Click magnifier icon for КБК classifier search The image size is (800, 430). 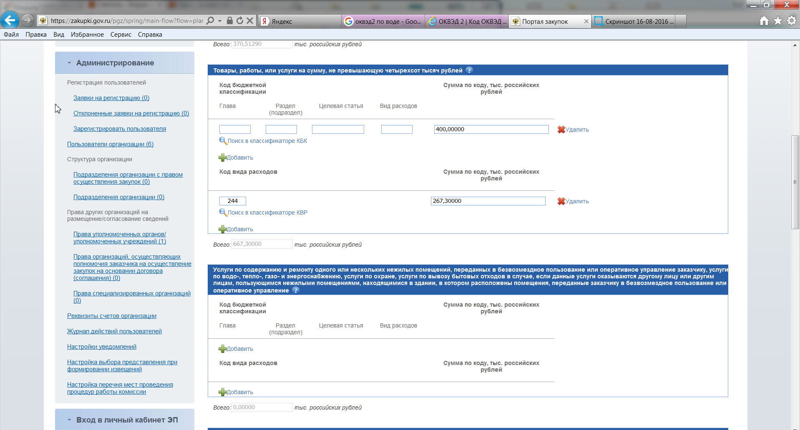(x=223, y=141)
